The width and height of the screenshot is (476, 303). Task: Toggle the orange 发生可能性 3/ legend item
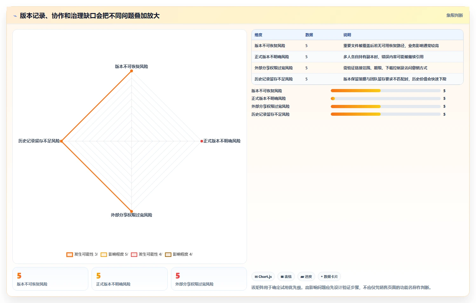tap(82, 254)
